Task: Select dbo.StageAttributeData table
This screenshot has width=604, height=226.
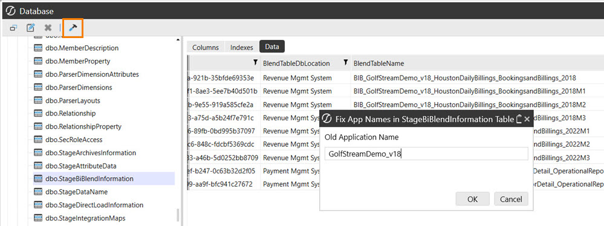Action: (80, 166)
